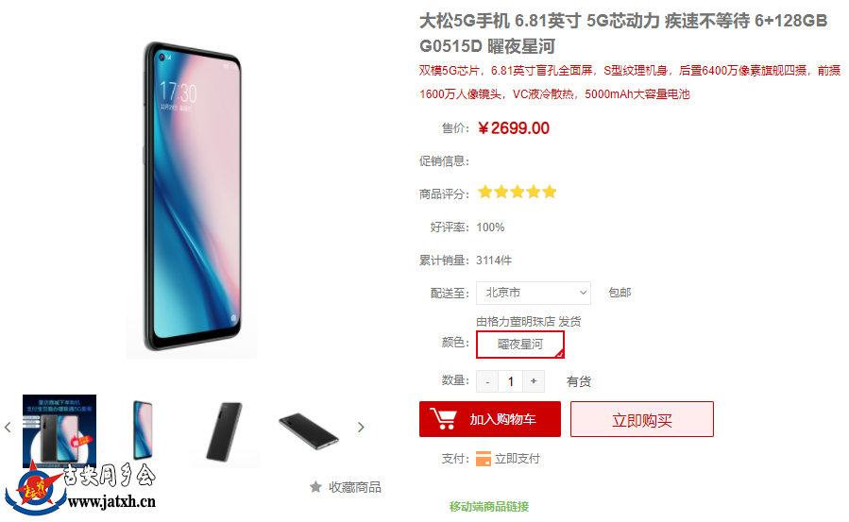Click the fifth rating star

[550, 192]
